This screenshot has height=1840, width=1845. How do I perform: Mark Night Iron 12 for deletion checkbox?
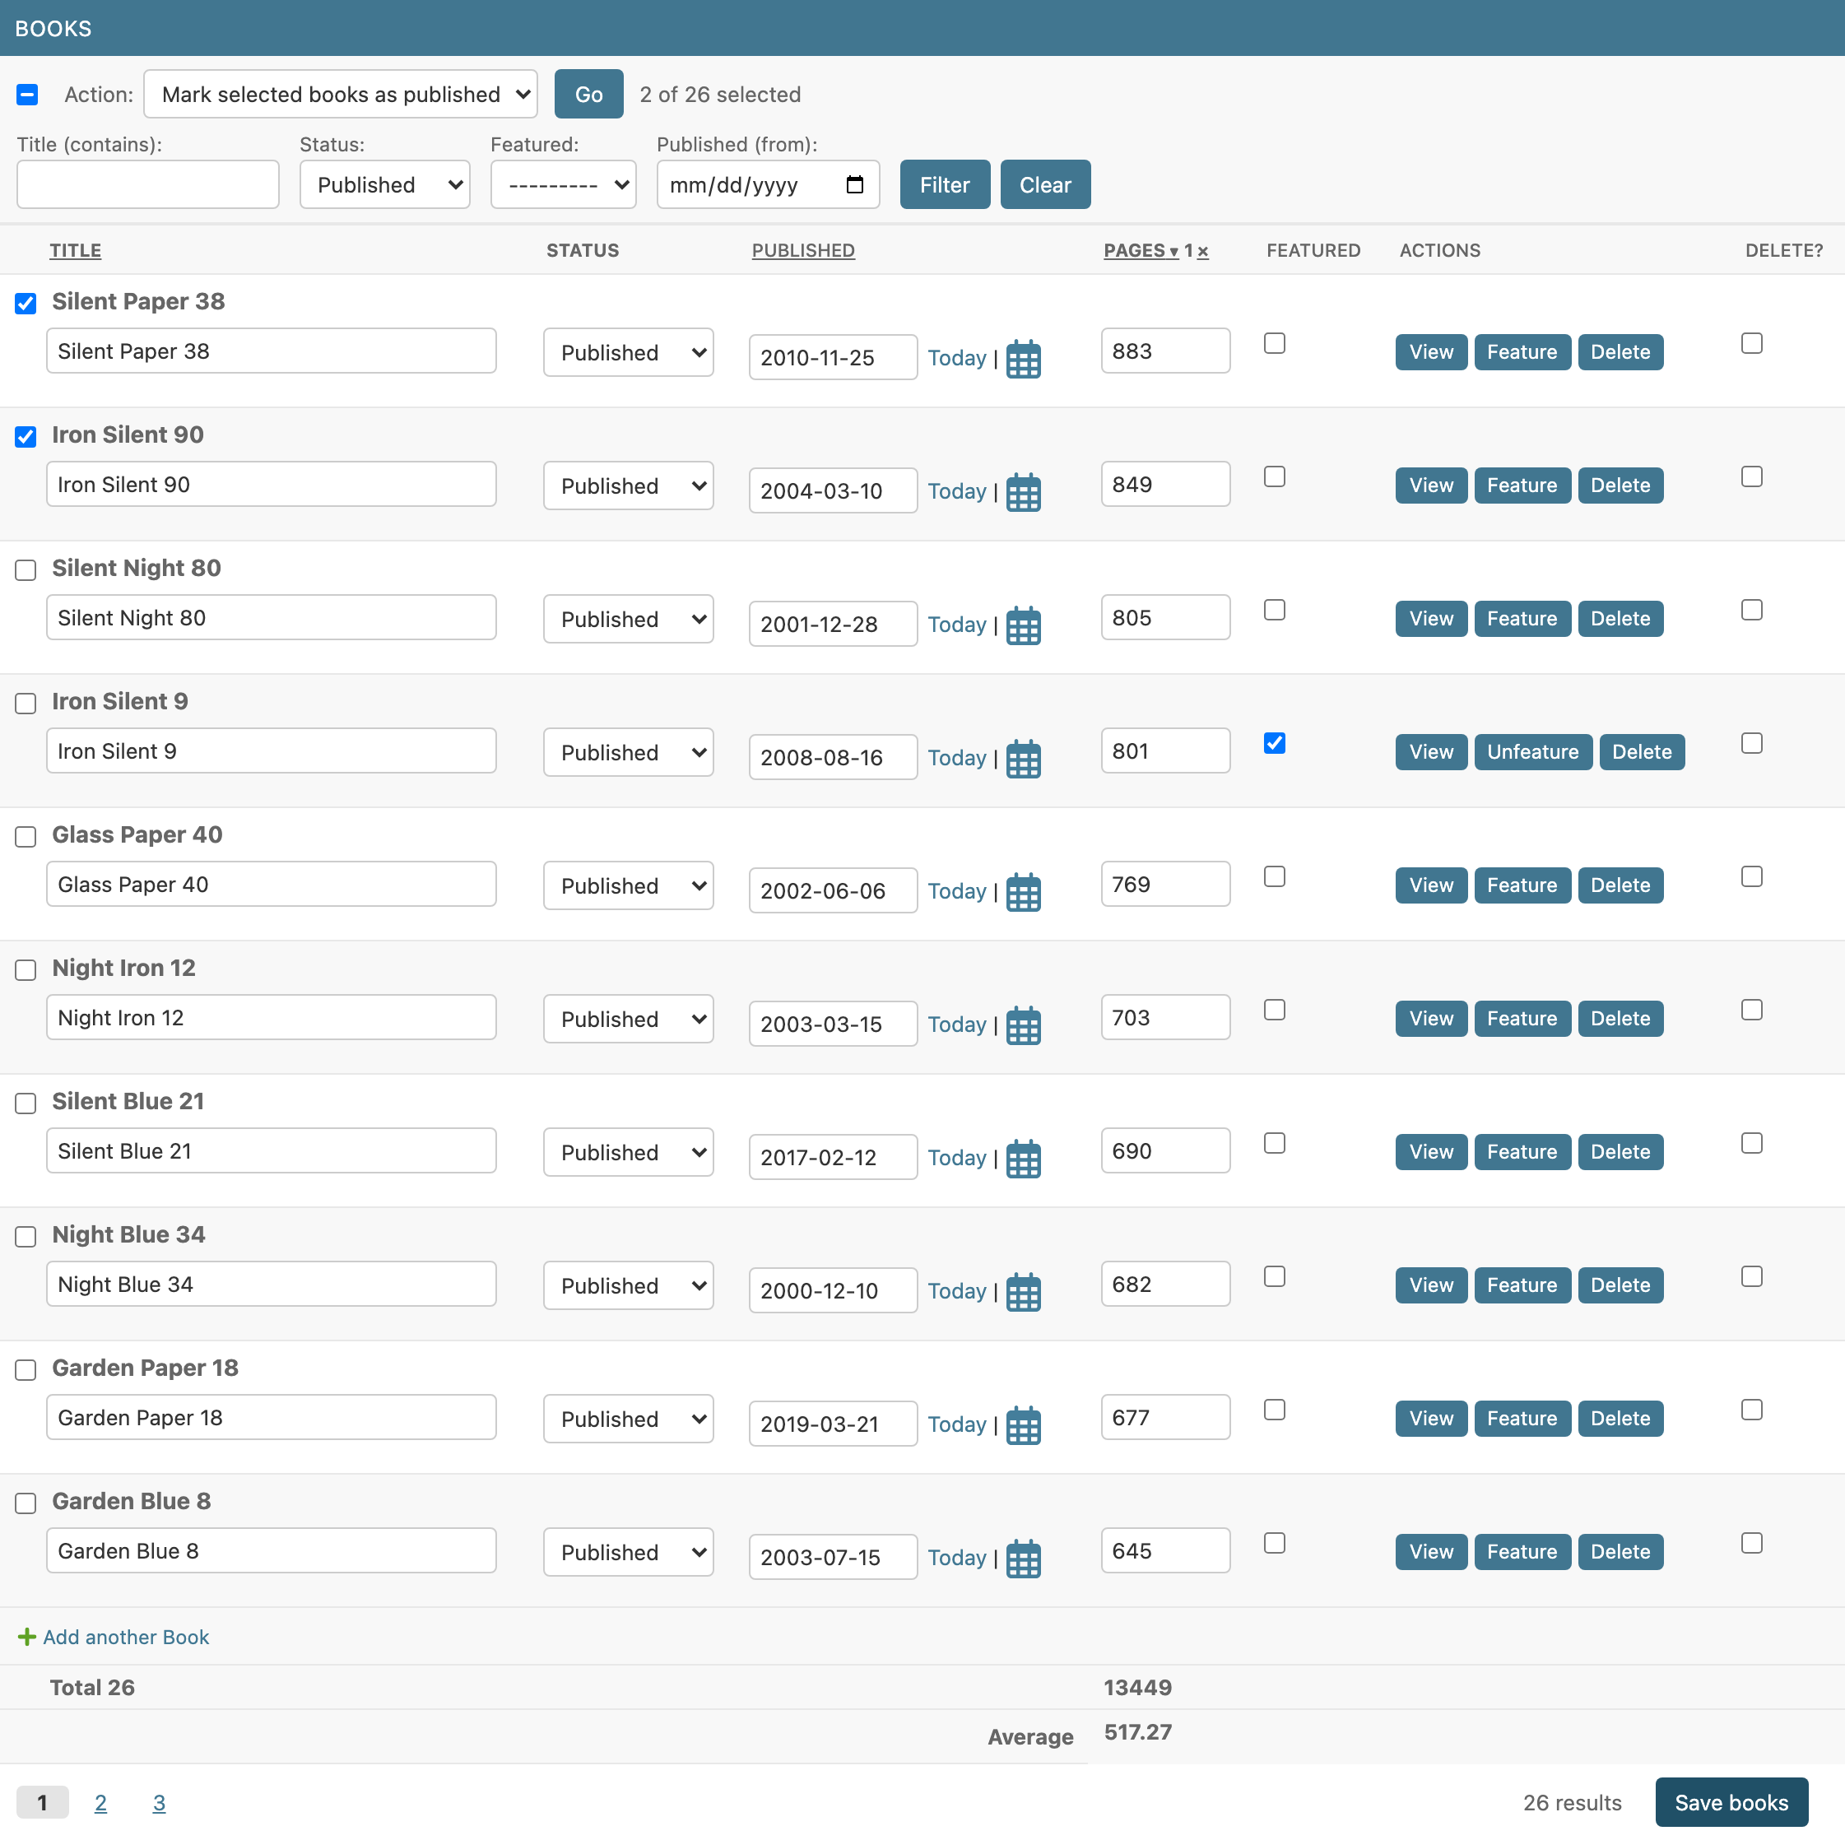point(1751,1011)
